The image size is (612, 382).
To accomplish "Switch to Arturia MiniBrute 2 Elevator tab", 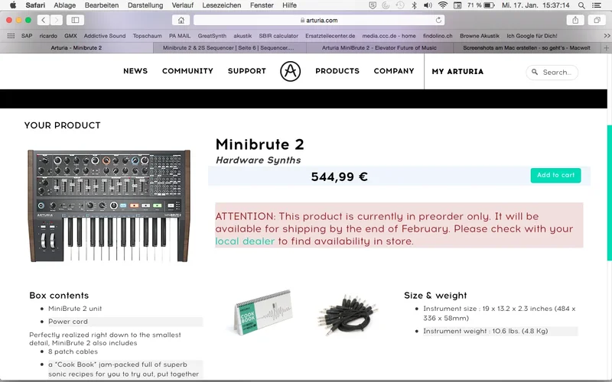I will (379, 48).
